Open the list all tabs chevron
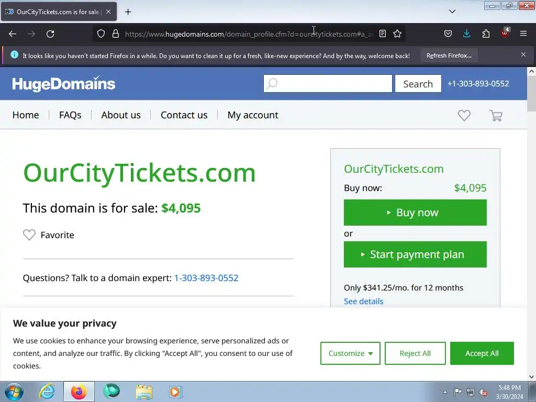This screenshot has width=536, height=402. 452,12
